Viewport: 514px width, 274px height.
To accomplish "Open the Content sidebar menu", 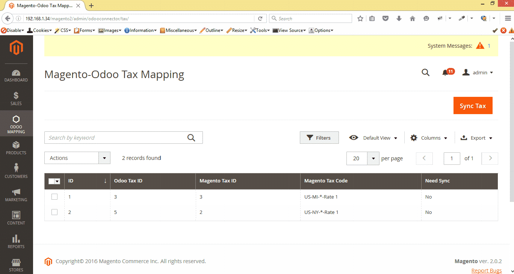I will pos(16,218).
